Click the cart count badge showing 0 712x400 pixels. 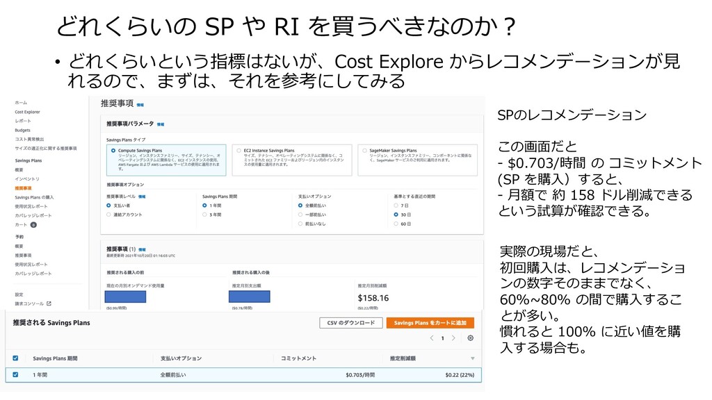[x=33, y=224]
